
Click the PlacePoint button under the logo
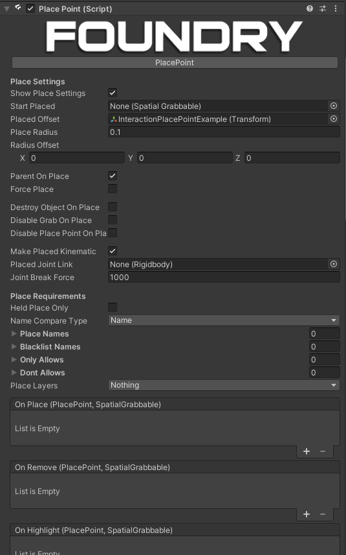tap(175, 63)
